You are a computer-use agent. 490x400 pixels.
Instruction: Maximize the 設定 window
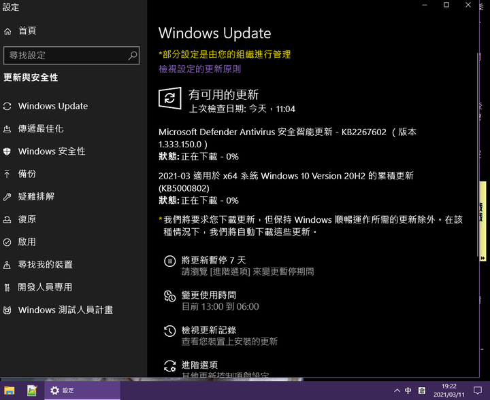point(446,5)
